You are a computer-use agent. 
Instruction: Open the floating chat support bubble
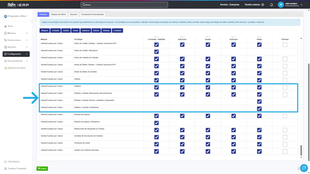[304, 168]
